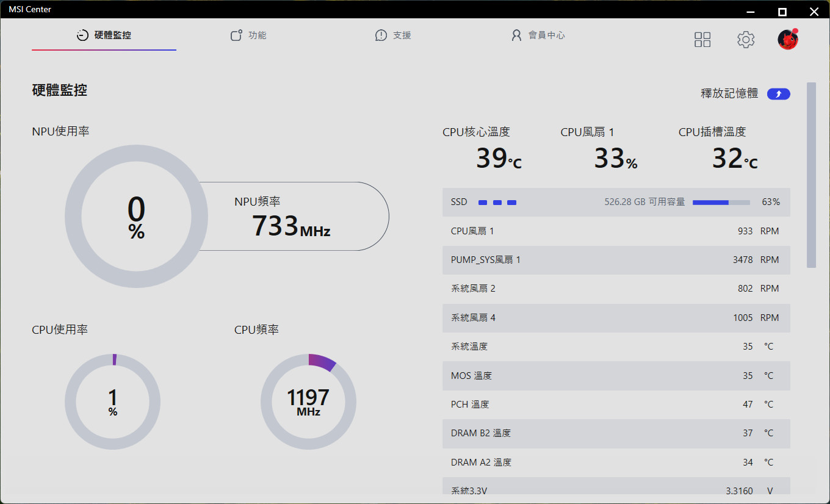Click the CPU使用率 ring gauge

(112, 402)
